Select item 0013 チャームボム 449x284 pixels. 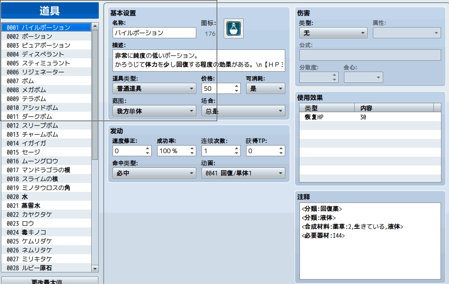(46, 134)
